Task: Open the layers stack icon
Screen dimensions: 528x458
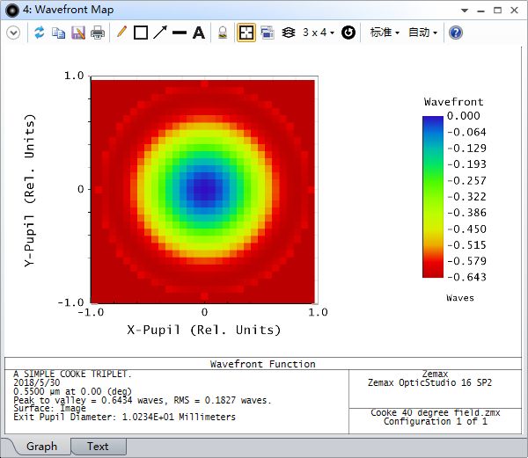Action: [289, 33]
